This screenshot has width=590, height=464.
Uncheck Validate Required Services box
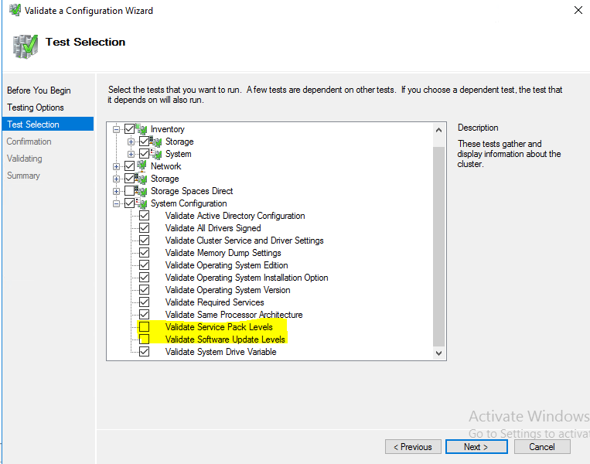click(144, 302)
